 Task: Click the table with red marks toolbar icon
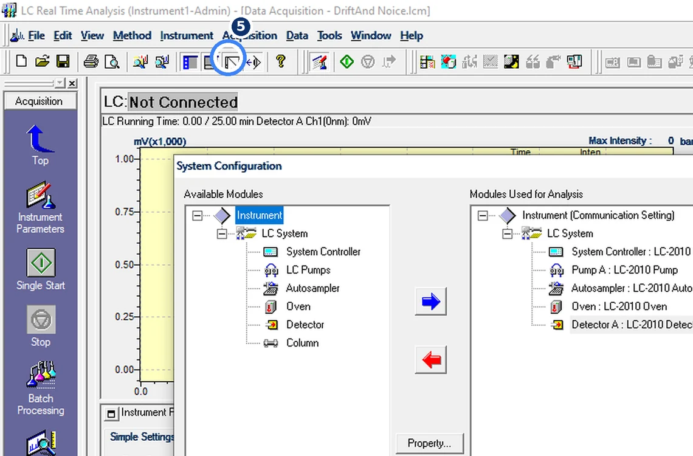click(x=427, y=62)
